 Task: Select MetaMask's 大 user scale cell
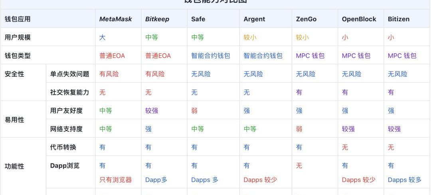(103, 37)
